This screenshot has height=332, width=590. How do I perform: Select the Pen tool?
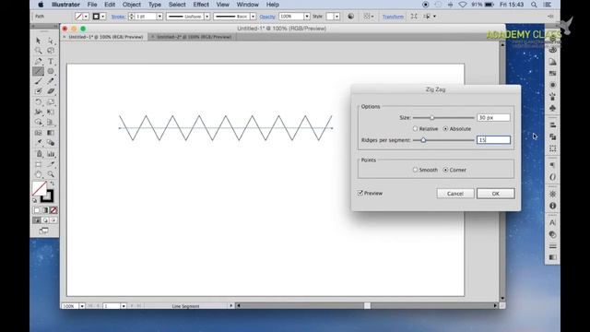(x=38, y=61)
